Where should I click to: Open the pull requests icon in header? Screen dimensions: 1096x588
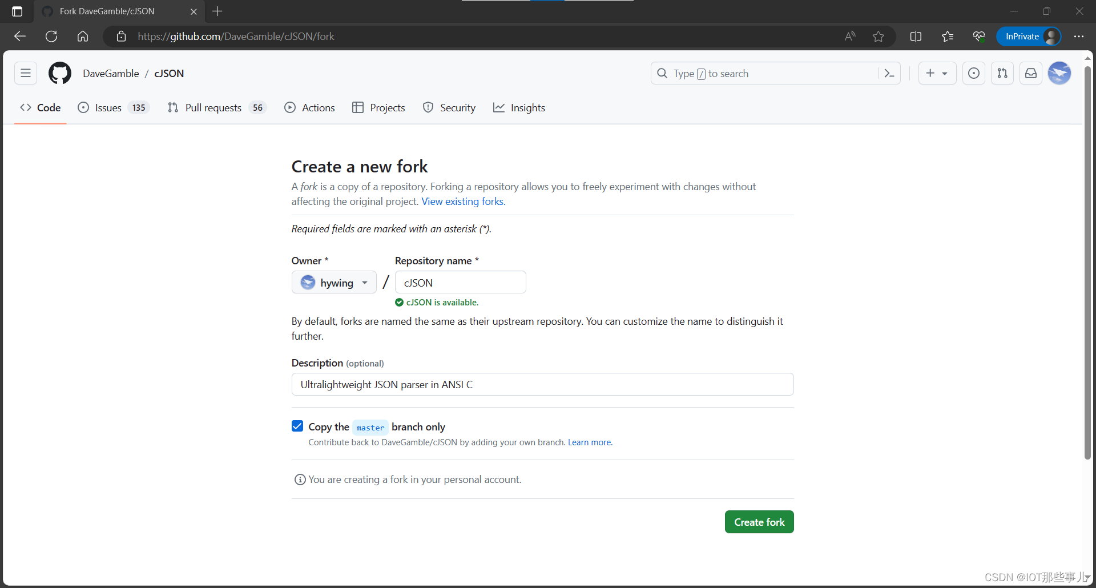point(1002,73)
